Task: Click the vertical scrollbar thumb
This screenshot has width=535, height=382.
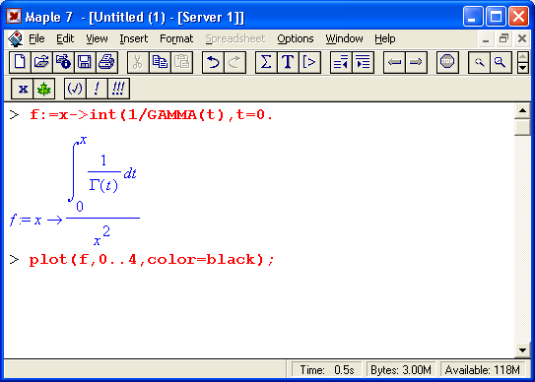Action: [522, 127]
